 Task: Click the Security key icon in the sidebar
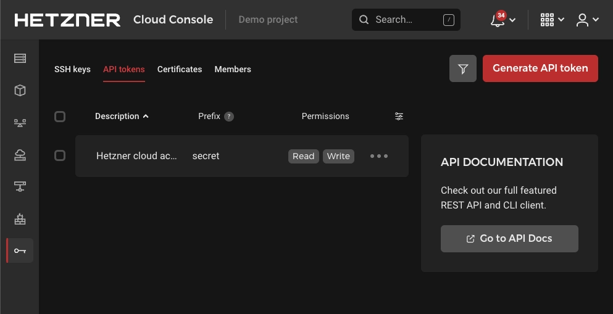click(20, 250)
